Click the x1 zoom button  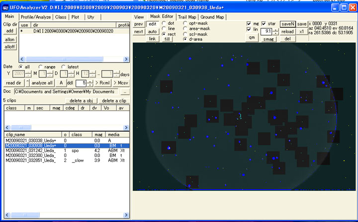(302, 31)
